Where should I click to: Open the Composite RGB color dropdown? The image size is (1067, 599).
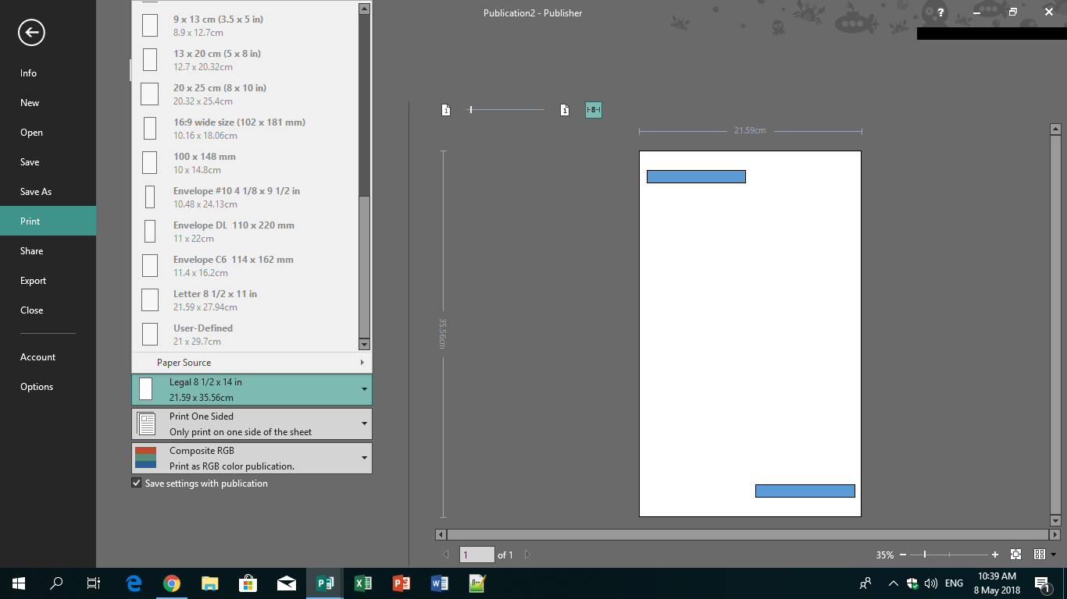[252, 459]
